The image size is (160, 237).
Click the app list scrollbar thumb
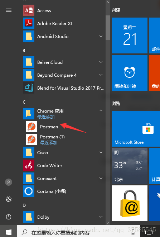click(108, 28)
